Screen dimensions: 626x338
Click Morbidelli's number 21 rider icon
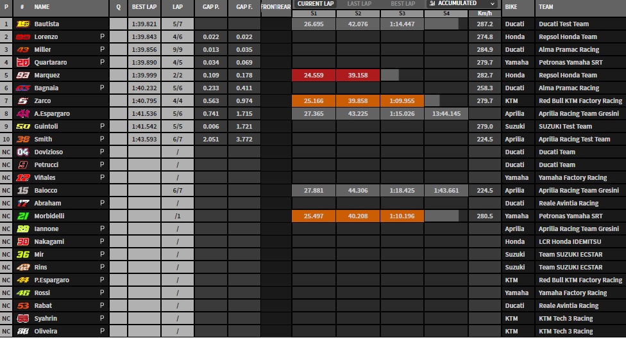(x=22, y=216)
